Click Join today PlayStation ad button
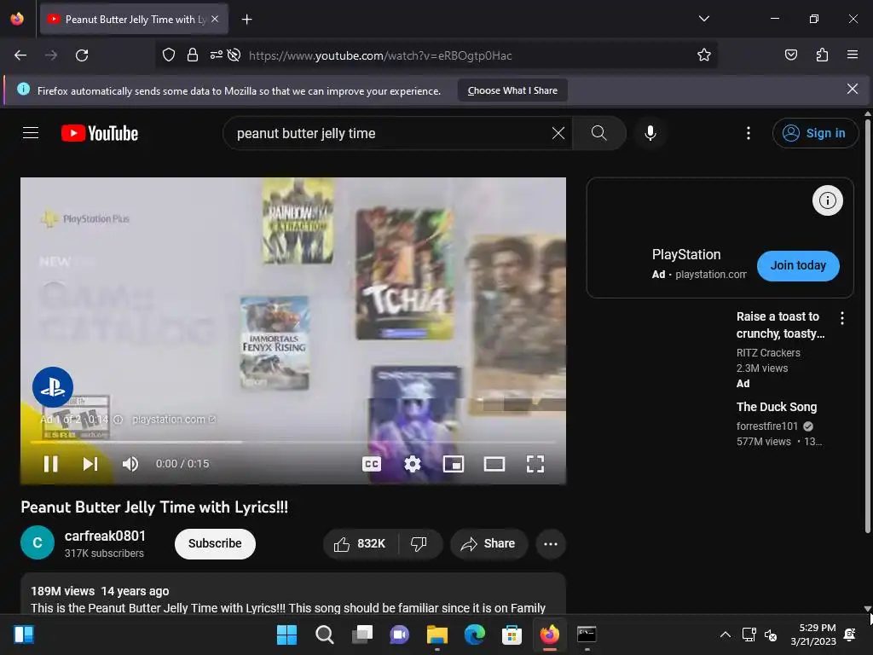 798,266
